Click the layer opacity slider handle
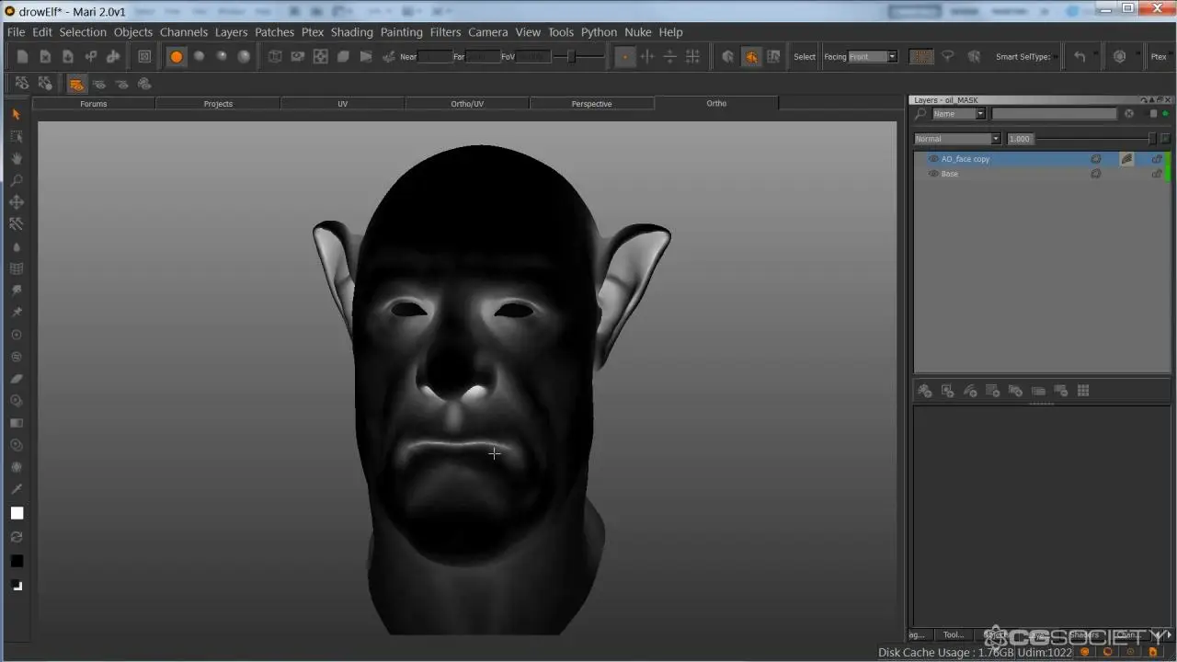1177x662 pixels. click(x=1151, y=139)
